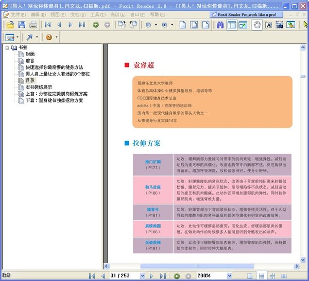The width and height of the screenshot is (309, 281).
Task: Click the vertical scrollbar thumb
Action: (303, 76)
